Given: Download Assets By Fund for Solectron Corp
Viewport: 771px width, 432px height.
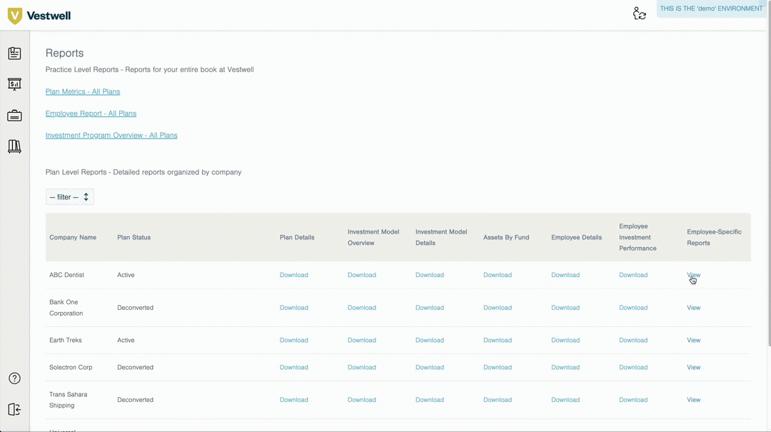Looking at the screenshot, I should 498,367.
